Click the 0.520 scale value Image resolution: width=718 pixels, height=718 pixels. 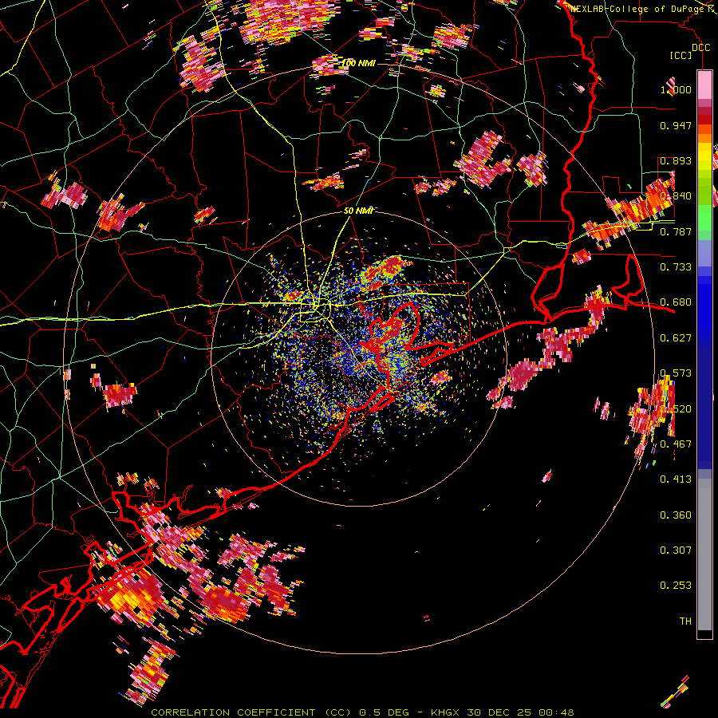[x=676, y=408]
